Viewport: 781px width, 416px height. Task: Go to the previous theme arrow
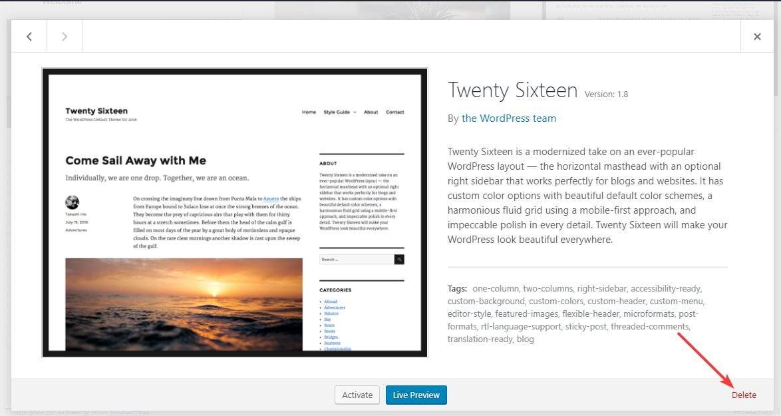(x=29, y=37)
